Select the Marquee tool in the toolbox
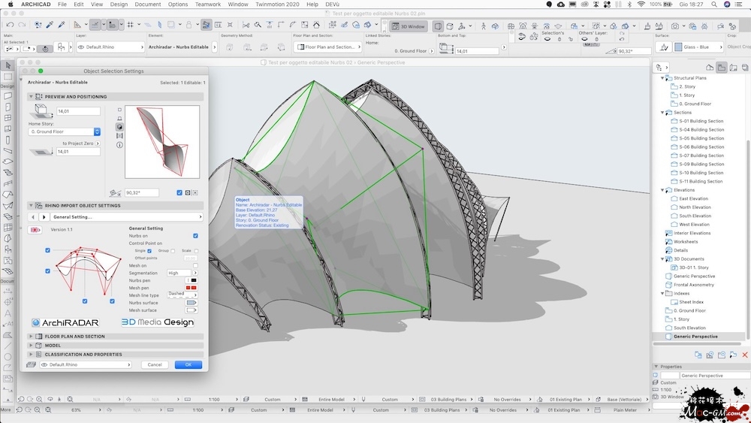This screenshot has width=751, height=423. pyautogui.click(x=8, y=76)
